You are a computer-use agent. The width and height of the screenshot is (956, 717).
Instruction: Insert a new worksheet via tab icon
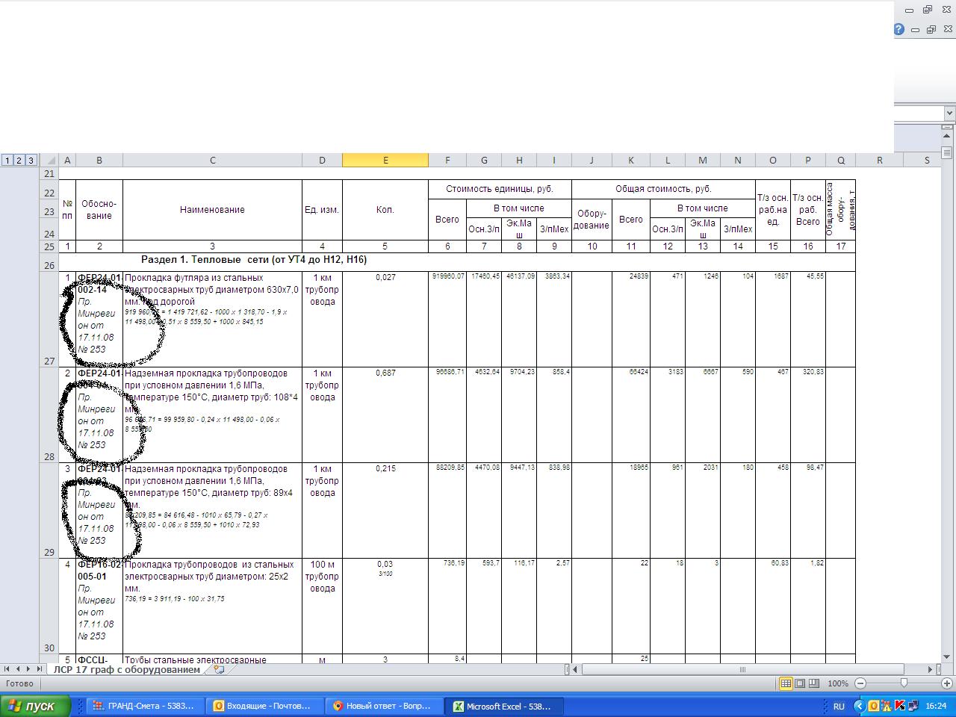[219, 670]
